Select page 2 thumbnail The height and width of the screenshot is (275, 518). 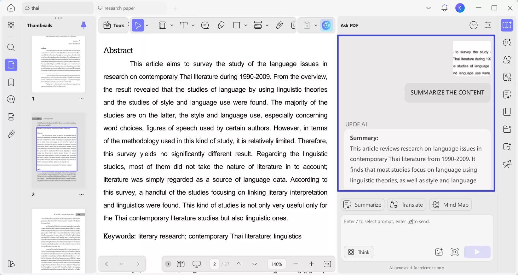pos(58,151)
